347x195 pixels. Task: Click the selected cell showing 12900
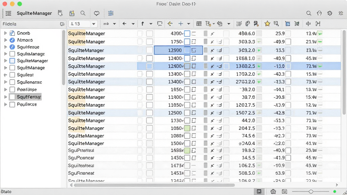point(178,50)
